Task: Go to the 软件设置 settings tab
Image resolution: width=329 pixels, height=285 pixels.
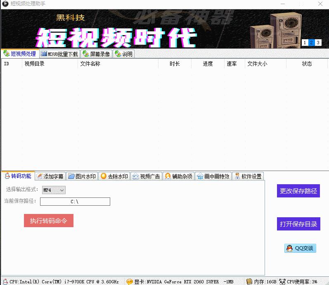Action: tap(248, 176)
